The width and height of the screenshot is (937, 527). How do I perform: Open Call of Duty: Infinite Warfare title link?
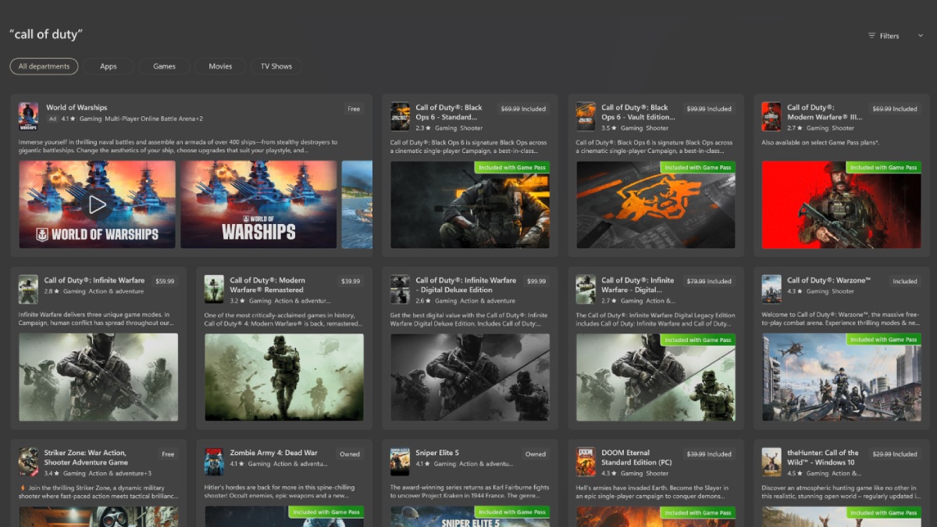pyautogui.click(x=94, y=280)
